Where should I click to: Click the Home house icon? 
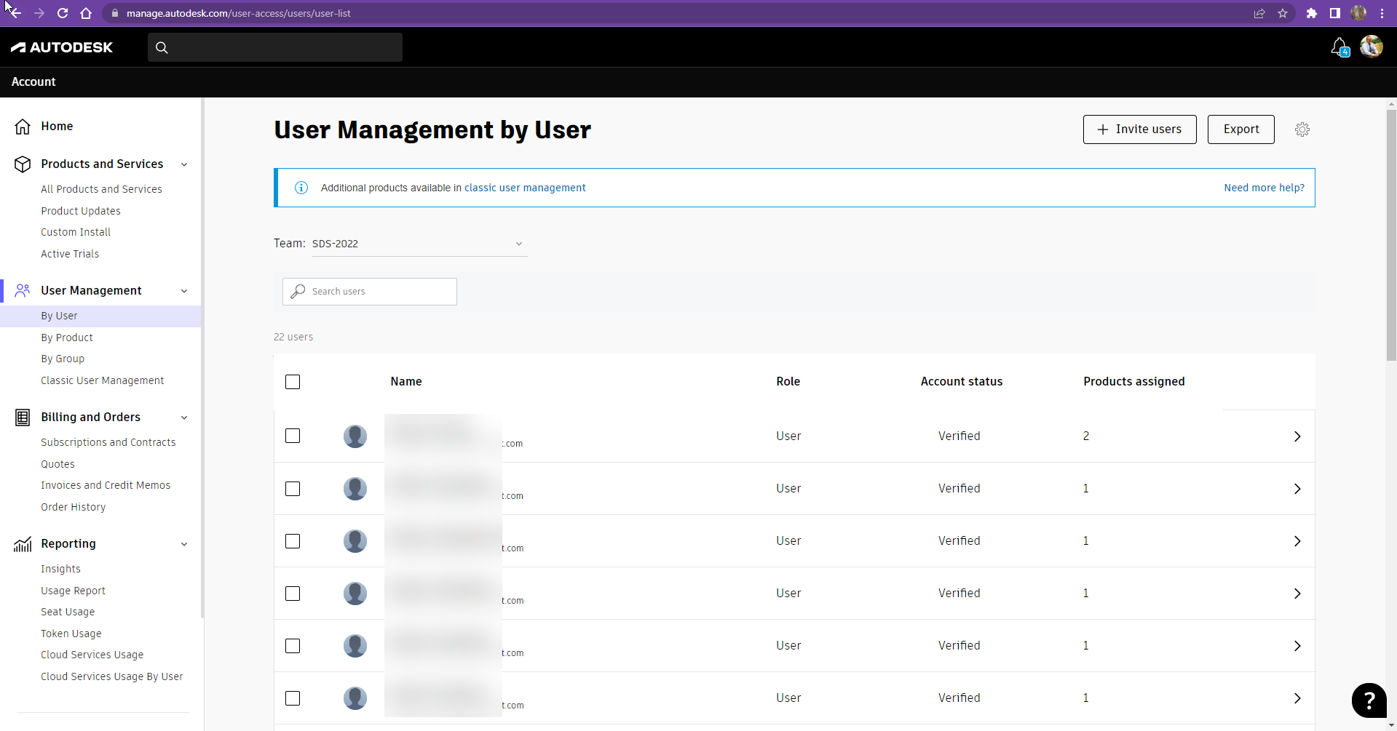pyautogui.click(x=23, y=127)
